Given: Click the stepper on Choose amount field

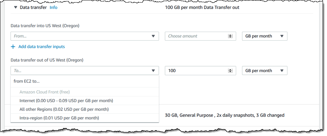Looking at the screenshot, I should pos(230,36).
